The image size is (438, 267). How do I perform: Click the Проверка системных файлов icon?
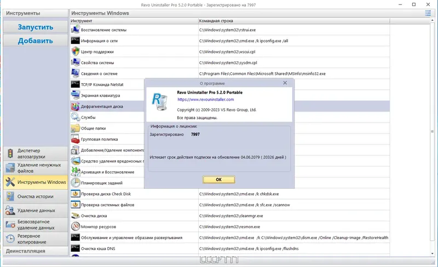pyautogui.click(x=75, y=205)
